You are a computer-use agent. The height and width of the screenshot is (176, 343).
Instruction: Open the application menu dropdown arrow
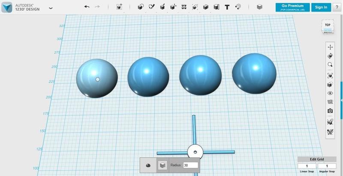[51, 8]
